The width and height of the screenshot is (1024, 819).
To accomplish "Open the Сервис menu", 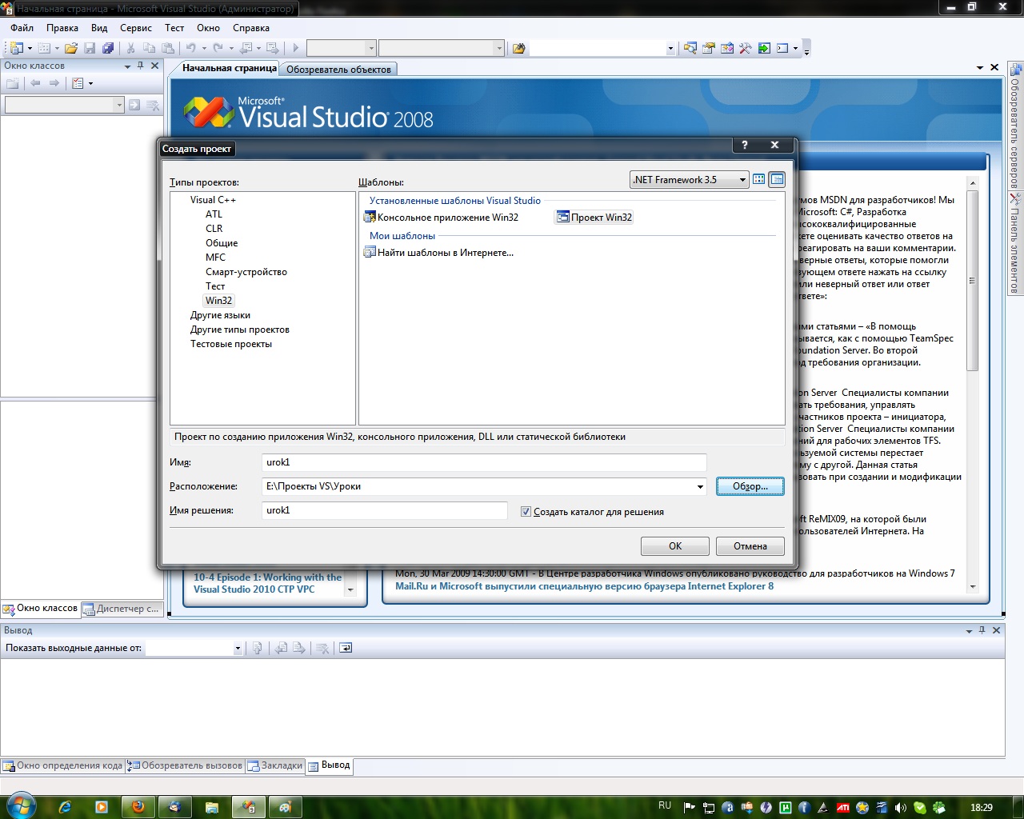I will pyautogui.click(x=136, y=27).
